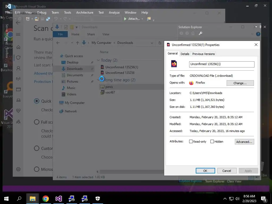This screenshot has height=204, width=272.
Task: Open Visual Studio from taskbar
Action: [59, 199]
